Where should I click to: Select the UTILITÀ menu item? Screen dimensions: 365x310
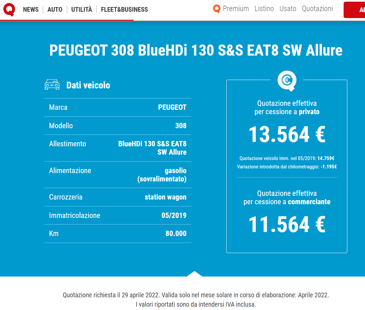[x=81, y=9]
